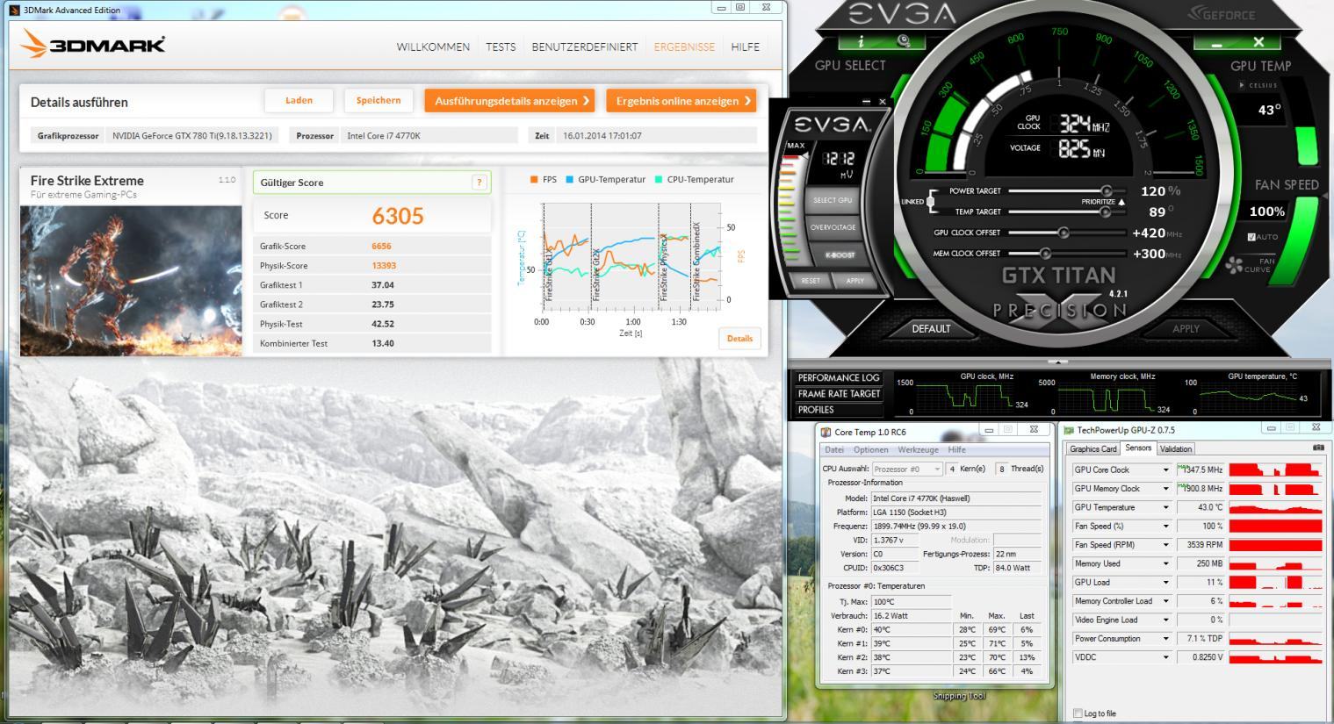The width and height of the screenshot is (1334, 724).
Task: Click the GPU-Z title bar icon
Action: [x=1069, y=430]
